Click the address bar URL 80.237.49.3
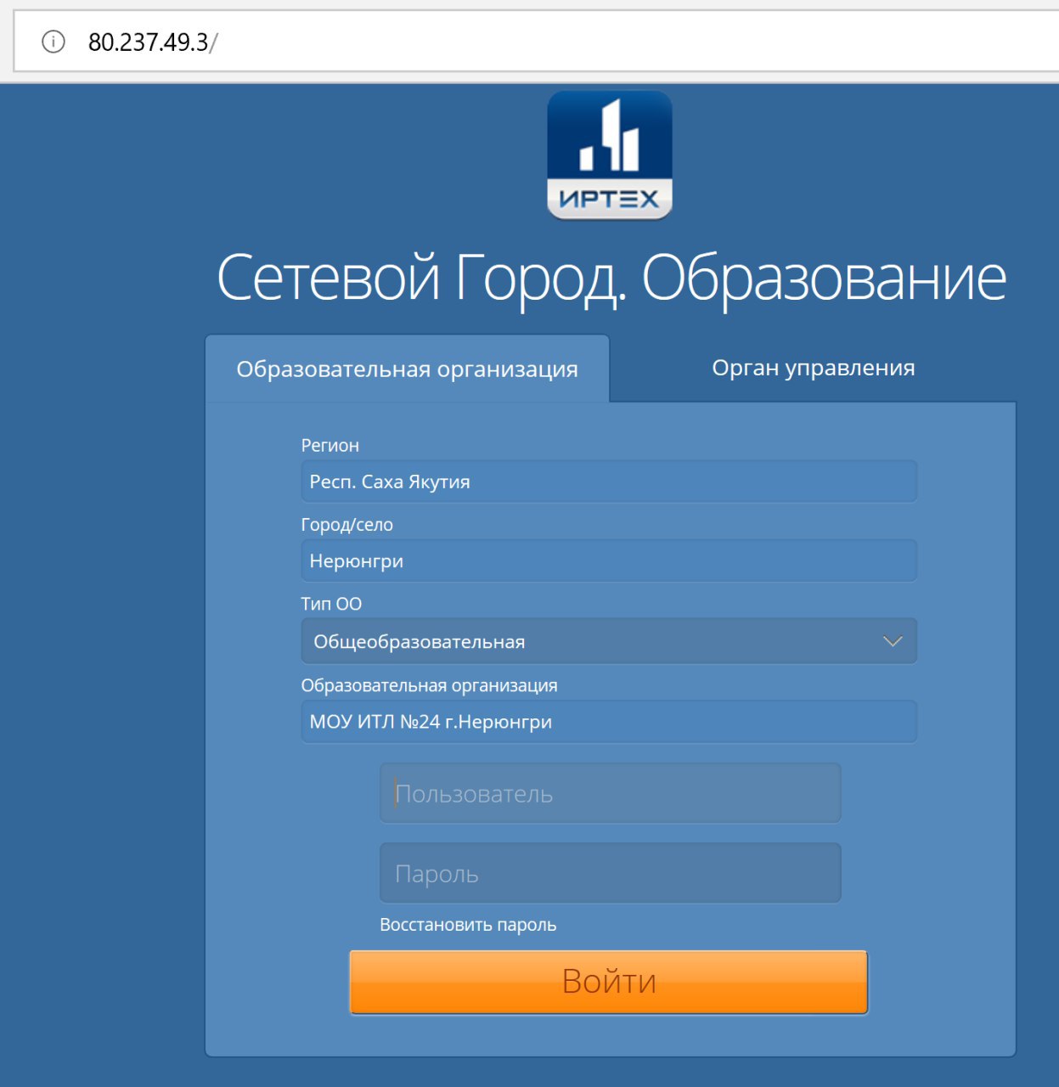The height and width of the screenshot is (1087, 1059). point(153,42)
